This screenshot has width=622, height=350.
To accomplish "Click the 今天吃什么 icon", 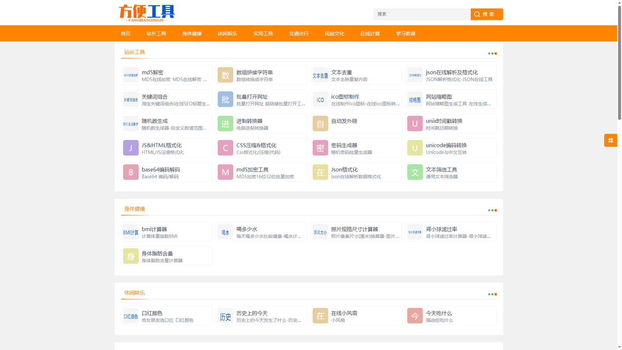I will point(415,316).
